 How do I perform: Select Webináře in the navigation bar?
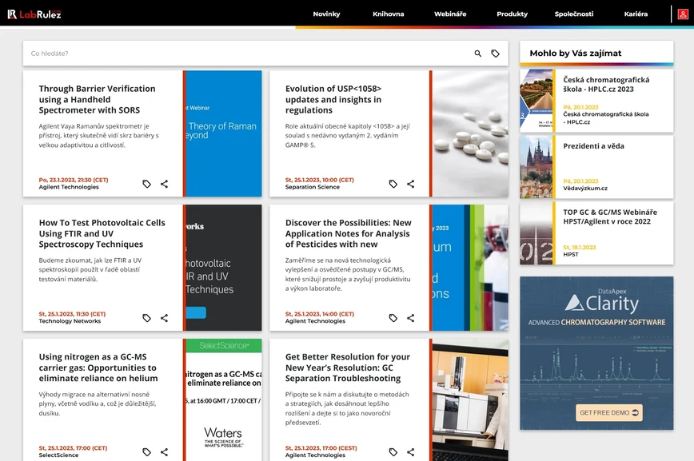pos(450,14)
